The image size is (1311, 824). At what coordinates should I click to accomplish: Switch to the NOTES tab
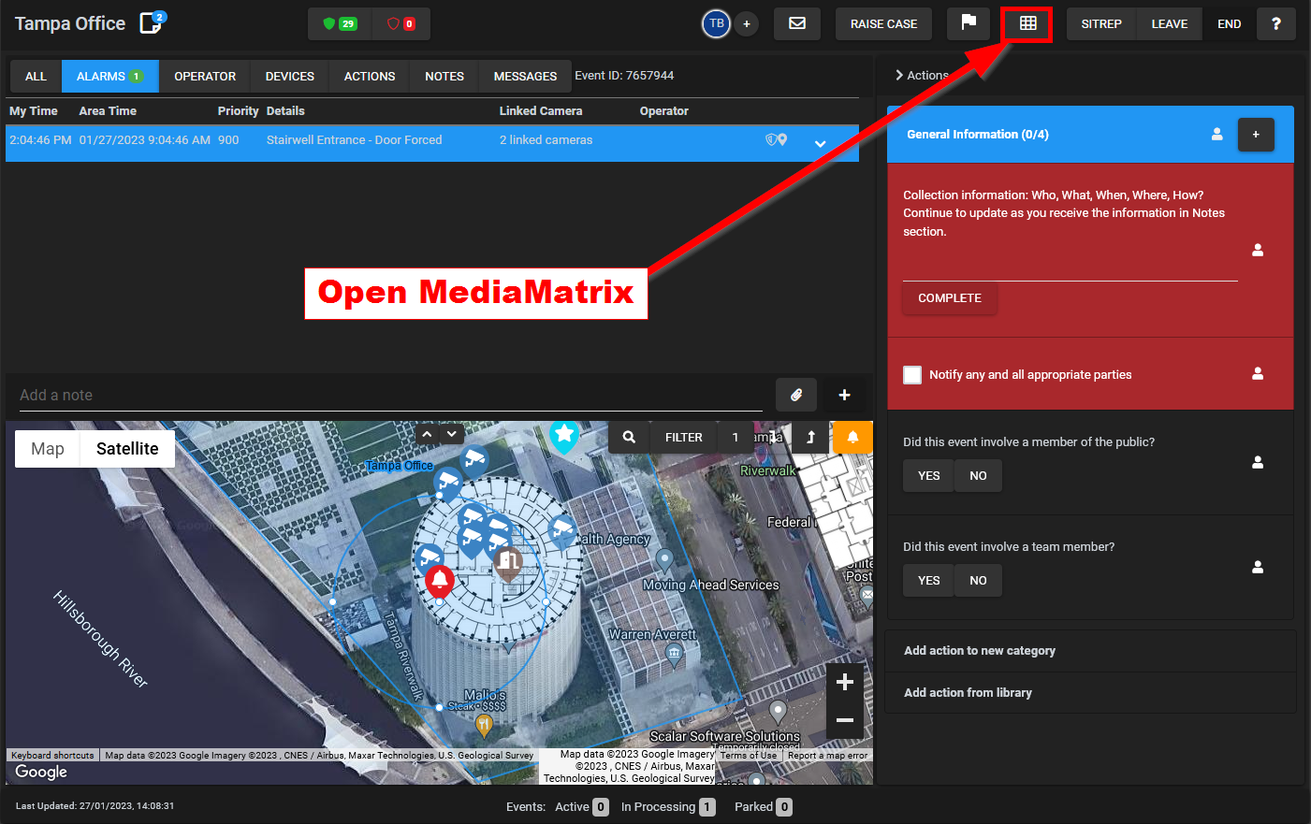(444, 77)
